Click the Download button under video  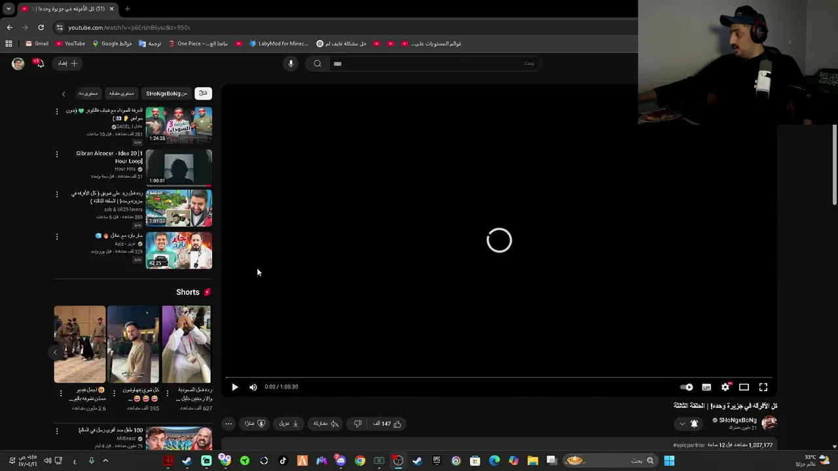(x=289, y=424)
